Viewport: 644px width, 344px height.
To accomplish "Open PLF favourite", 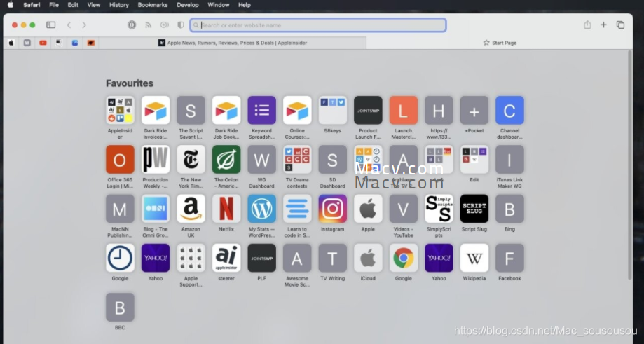I will (261, 258).
